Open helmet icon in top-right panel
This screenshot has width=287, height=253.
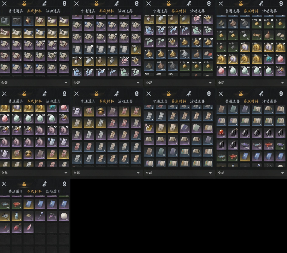281,3
